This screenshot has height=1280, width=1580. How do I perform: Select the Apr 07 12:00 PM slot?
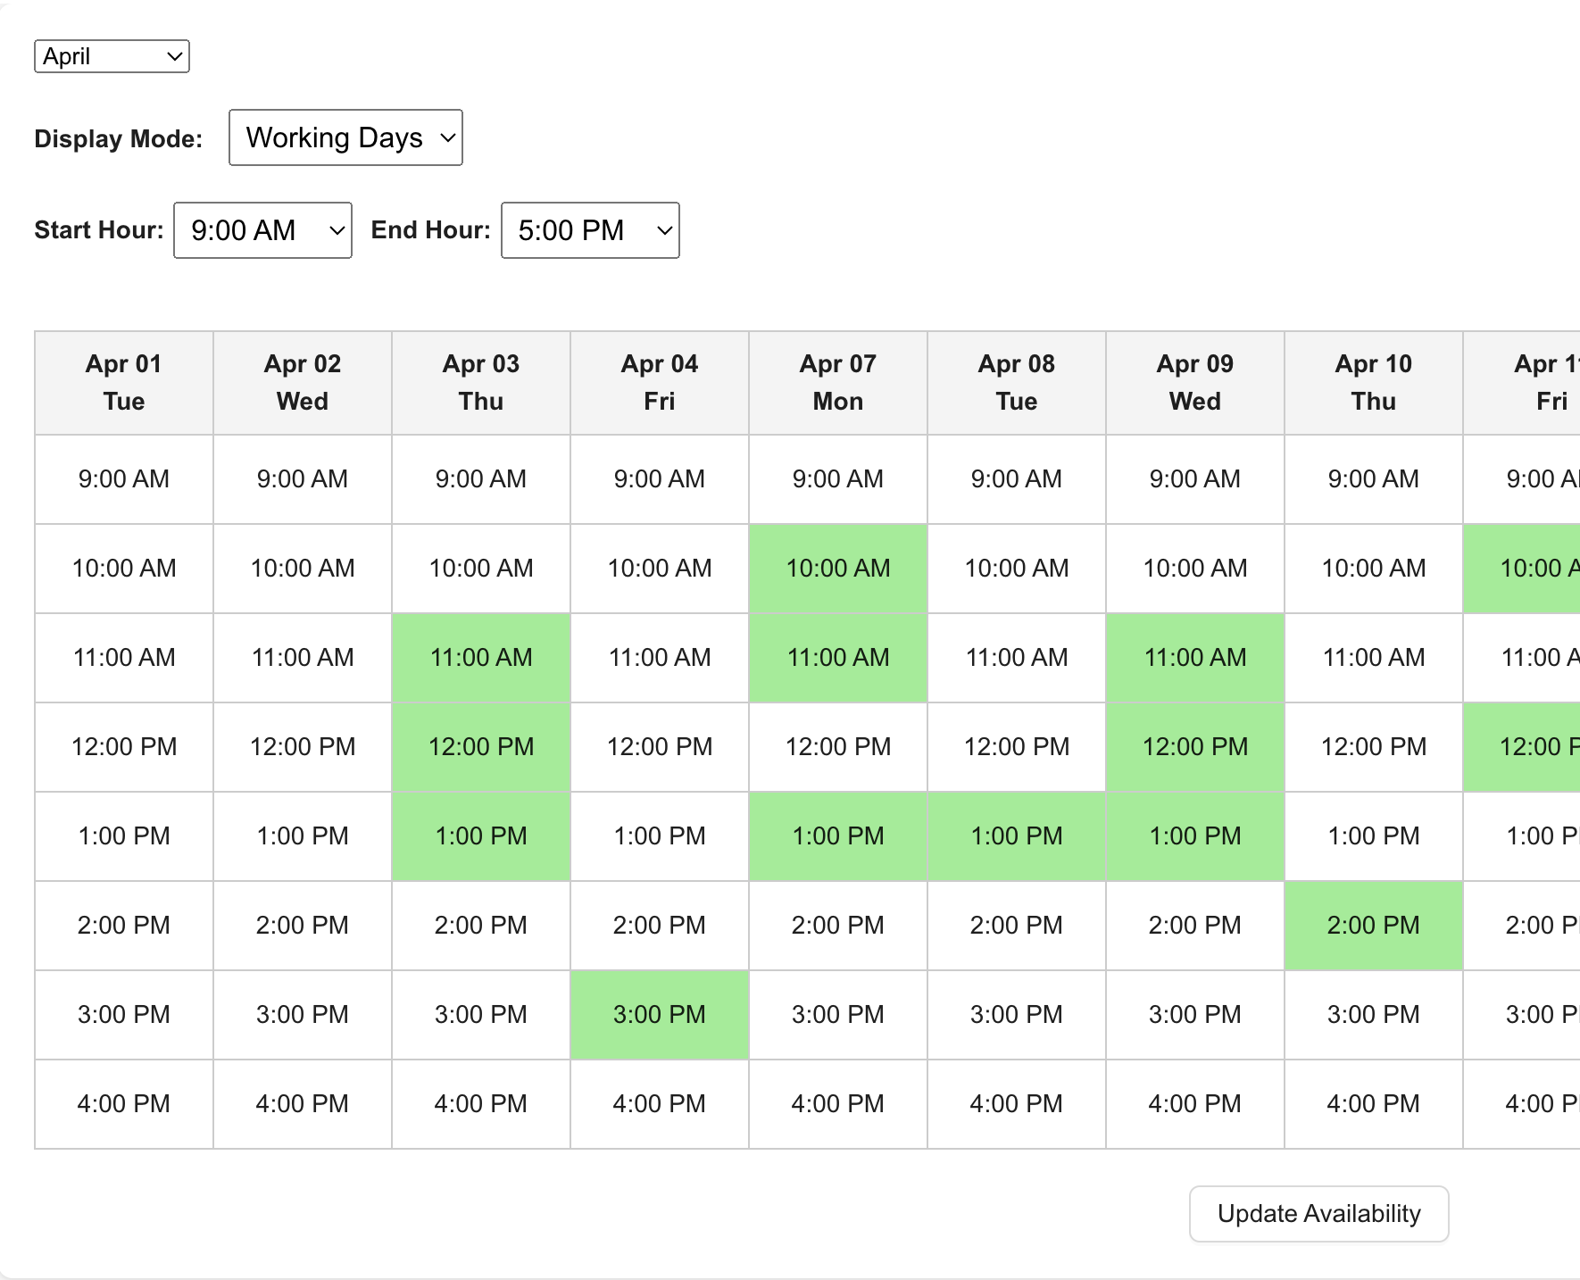838,747
